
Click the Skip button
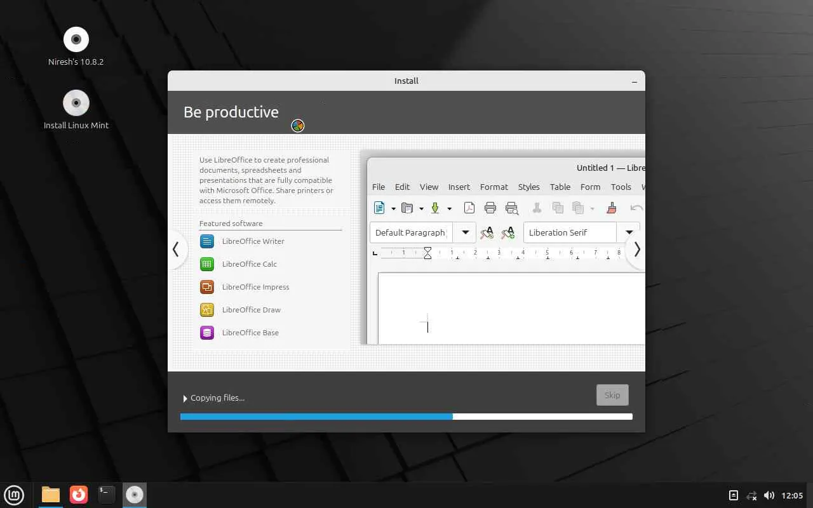[612, 395]
